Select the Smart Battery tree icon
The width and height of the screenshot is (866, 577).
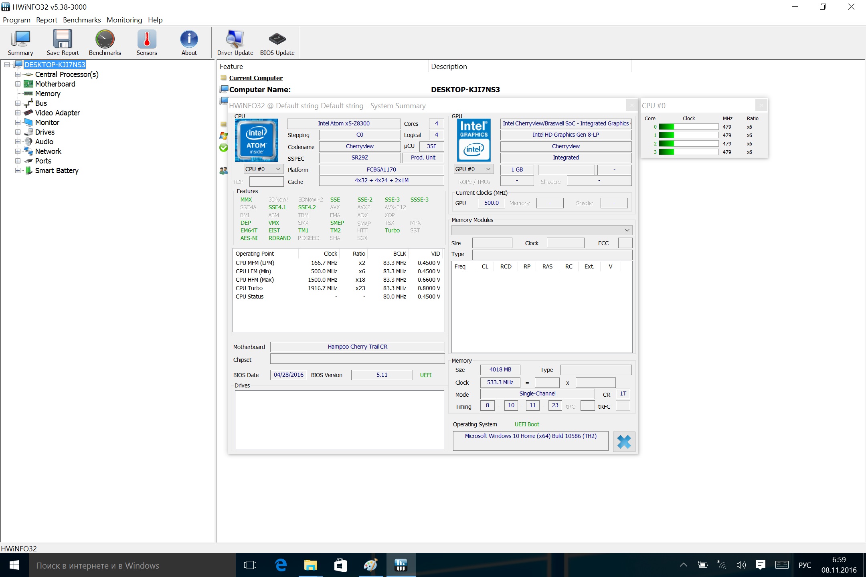pyautogui.click(x=28, y=170)
